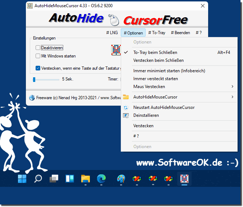This screenshot has height=207, width=243.
Task: Click second red-blue pencil taskbar icon
Action: coord(153,178)
